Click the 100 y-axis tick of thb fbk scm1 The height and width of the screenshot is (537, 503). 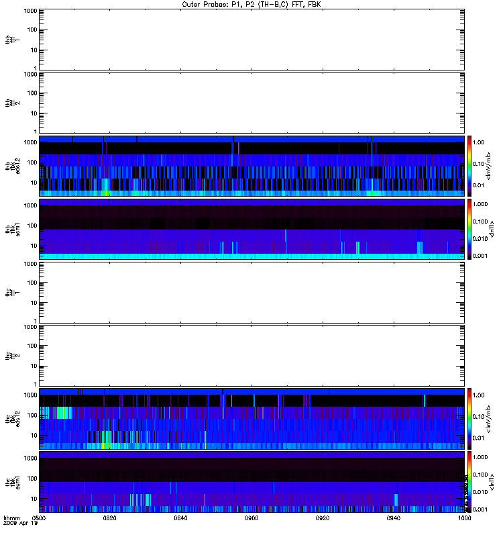[32, 226]
